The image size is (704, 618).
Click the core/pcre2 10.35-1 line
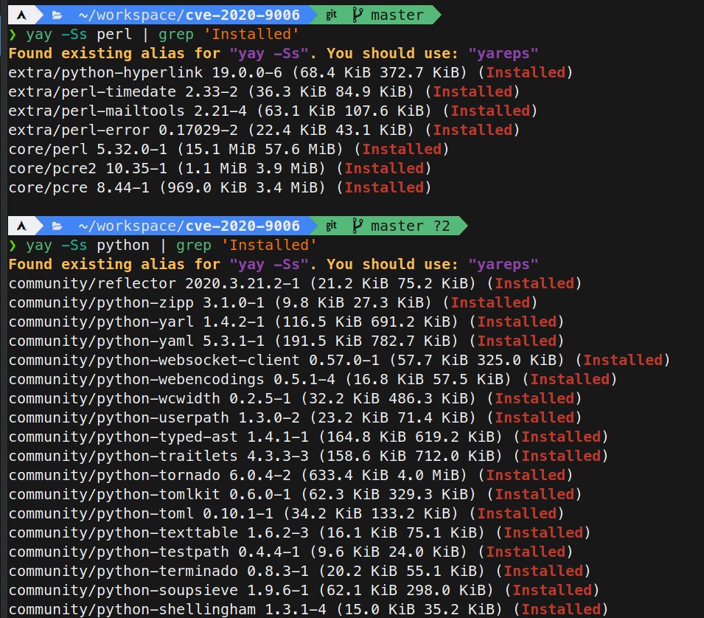coord(220,168)
